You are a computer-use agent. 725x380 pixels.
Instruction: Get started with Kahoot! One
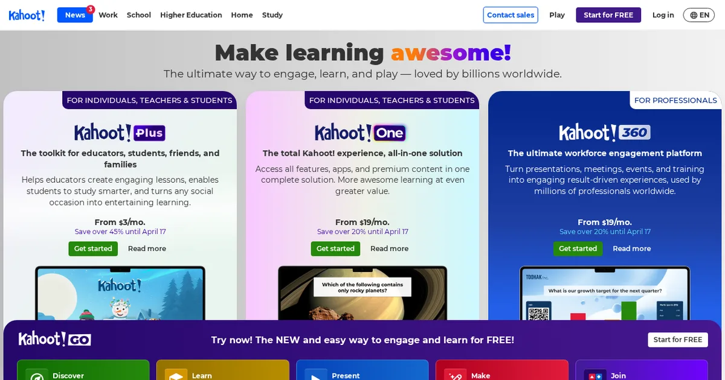point(335,249)
